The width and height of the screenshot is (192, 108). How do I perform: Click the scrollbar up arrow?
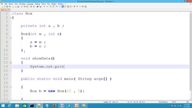(190, 13)
